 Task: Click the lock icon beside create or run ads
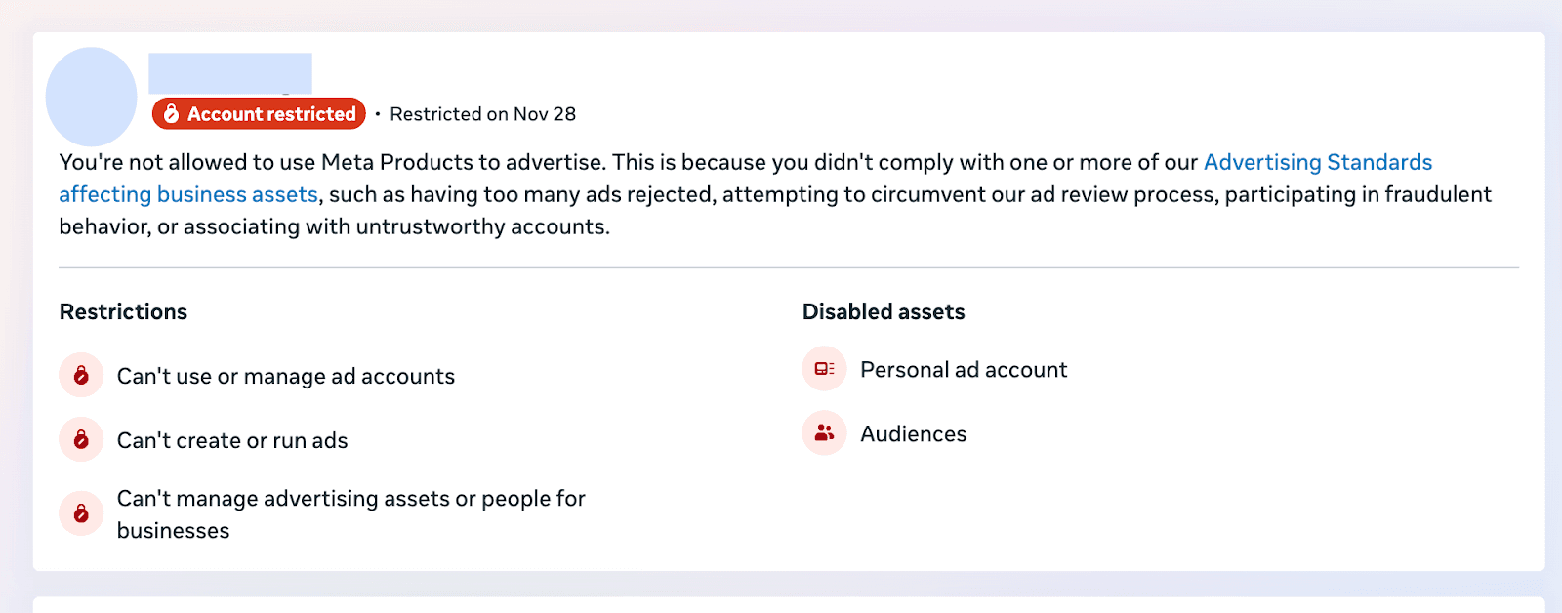point(81,439)
